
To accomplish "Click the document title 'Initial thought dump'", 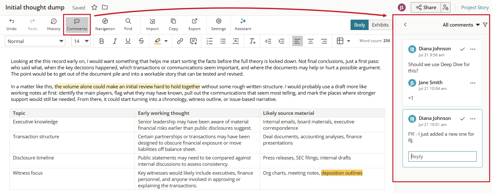I will click(35, 7).
